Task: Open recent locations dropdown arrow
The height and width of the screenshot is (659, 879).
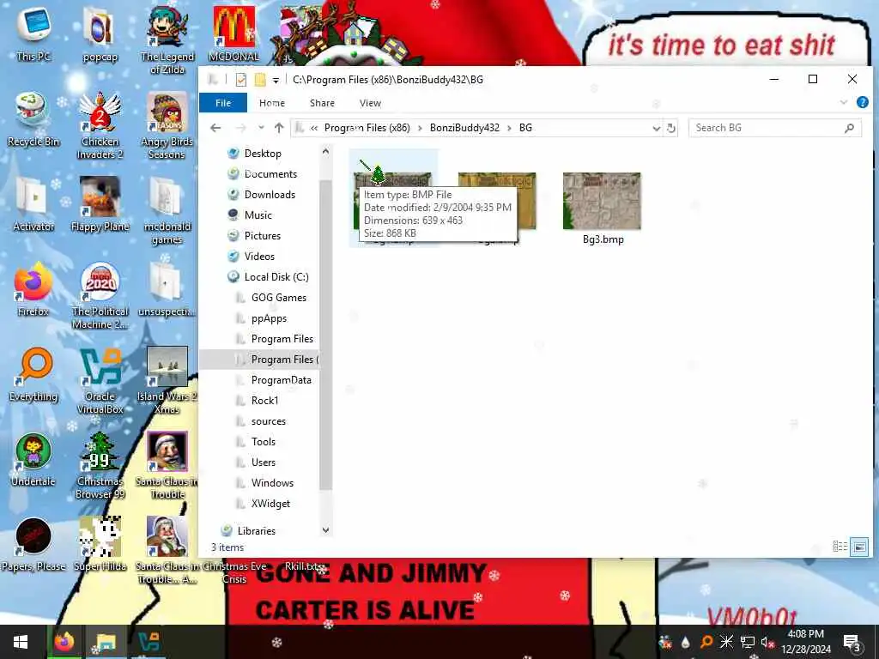Action: point(261,128)
